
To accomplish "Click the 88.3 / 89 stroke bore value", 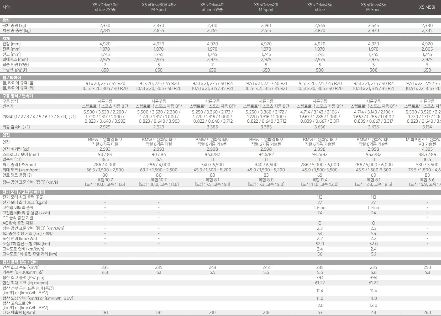I will tap(427, 154).
